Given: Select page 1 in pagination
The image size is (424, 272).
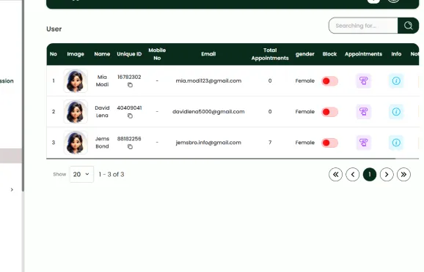Looking at the screenshot, I should [x=370, y=175].
